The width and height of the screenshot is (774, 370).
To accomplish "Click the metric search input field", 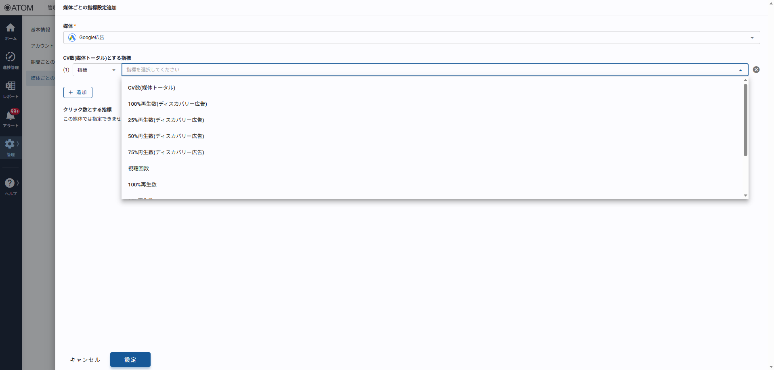I will (x=428, y=70).
